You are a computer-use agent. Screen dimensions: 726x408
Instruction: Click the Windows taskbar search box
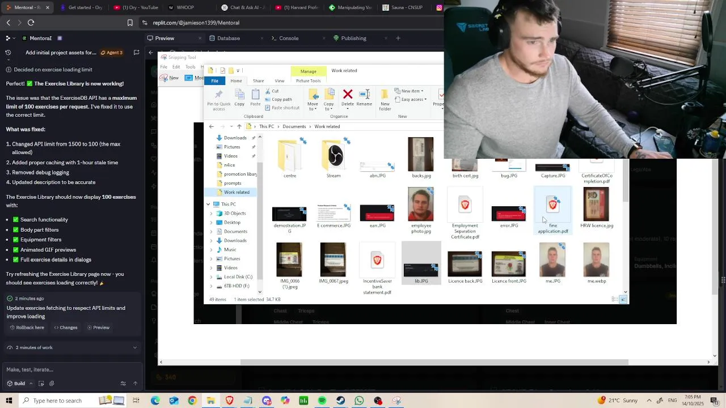pyautogui.click(x=57, y=401)
